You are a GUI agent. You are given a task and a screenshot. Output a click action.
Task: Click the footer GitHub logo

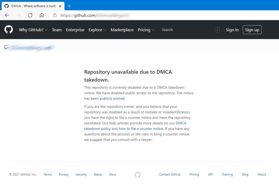pyautogui.click(x=138, y=175)
